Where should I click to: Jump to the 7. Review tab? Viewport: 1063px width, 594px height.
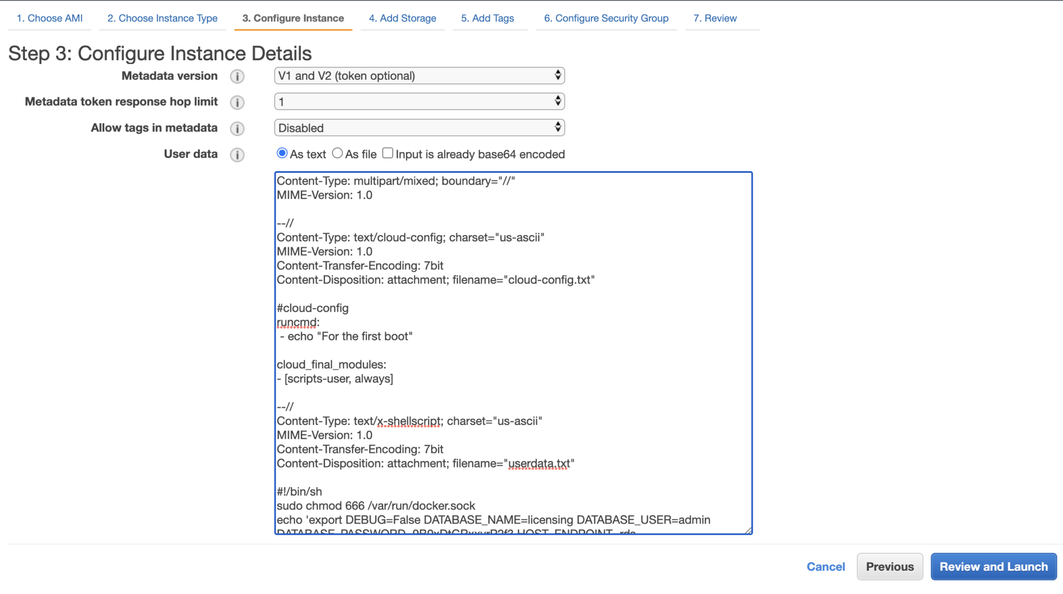click(x=715, y=18)
